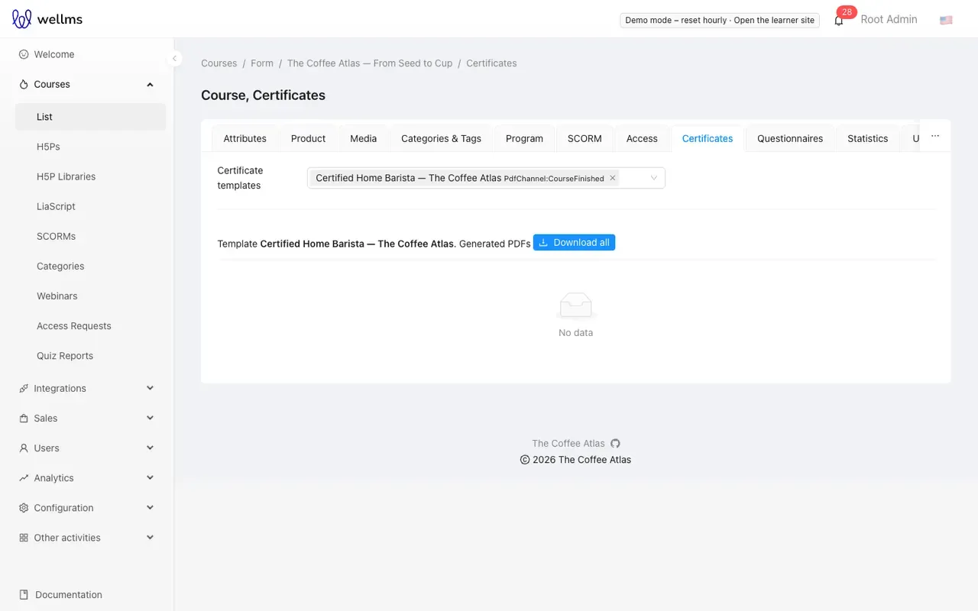Remove the Certified Home Barista template tag
978x611 pixels.
[612, 178]
